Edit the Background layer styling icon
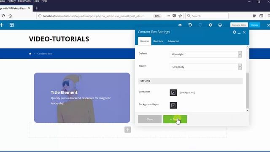 point(173,105)
